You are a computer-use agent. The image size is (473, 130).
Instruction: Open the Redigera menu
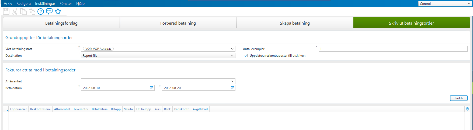point(23,3)
